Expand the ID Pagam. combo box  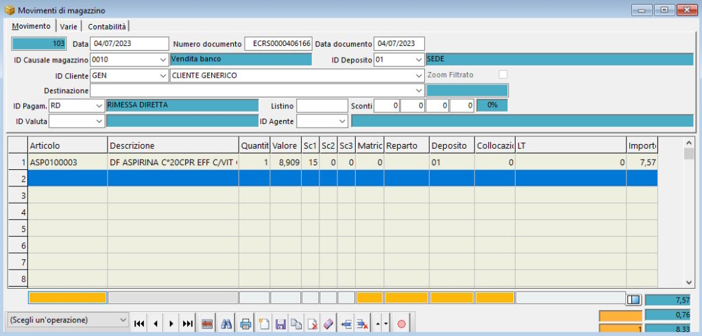99,106
